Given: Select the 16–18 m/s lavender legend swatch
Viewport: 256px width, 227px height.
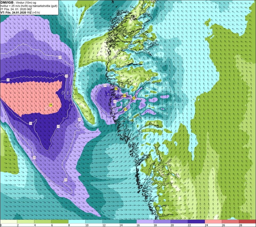Looking at the screenshot, I should point(145,222).
